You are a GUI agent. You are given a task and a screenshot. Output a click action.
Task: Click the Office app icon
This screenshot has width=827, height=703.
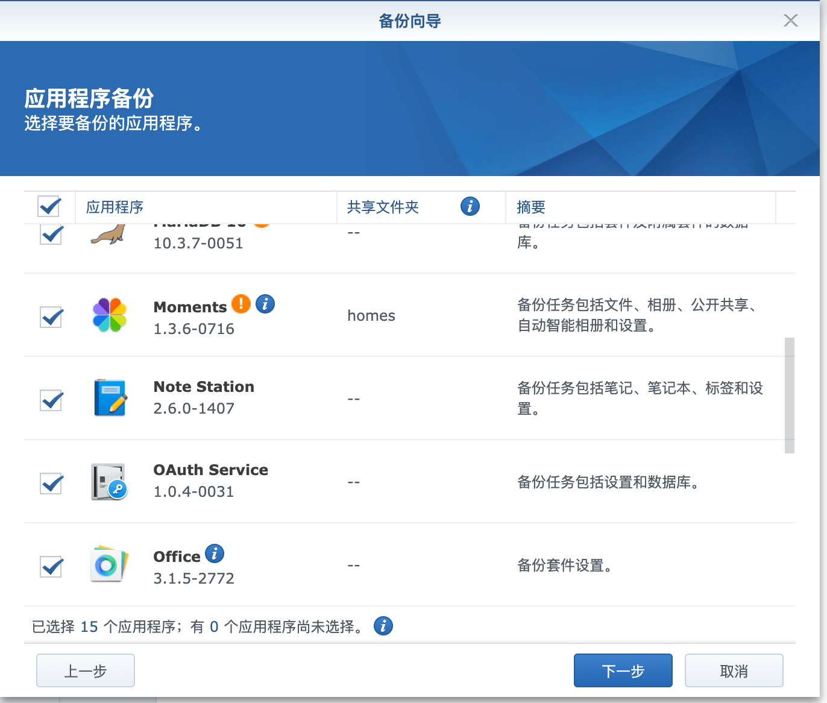pyautogui.click(x=109, y=565)
